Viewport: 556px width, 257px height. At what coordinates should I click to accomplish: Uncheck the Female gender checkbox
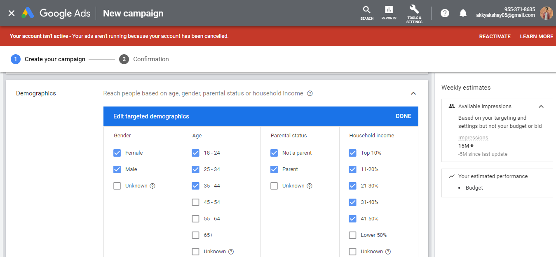[117, 153]
